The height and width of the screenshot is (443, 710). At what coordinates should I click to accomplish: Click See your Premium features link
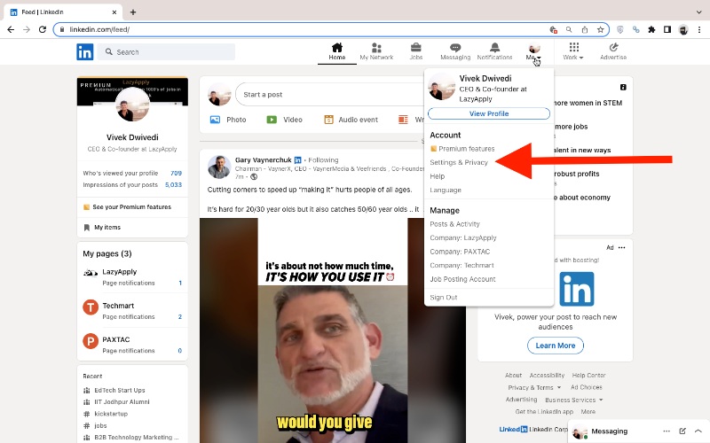(x=127, y=207)
